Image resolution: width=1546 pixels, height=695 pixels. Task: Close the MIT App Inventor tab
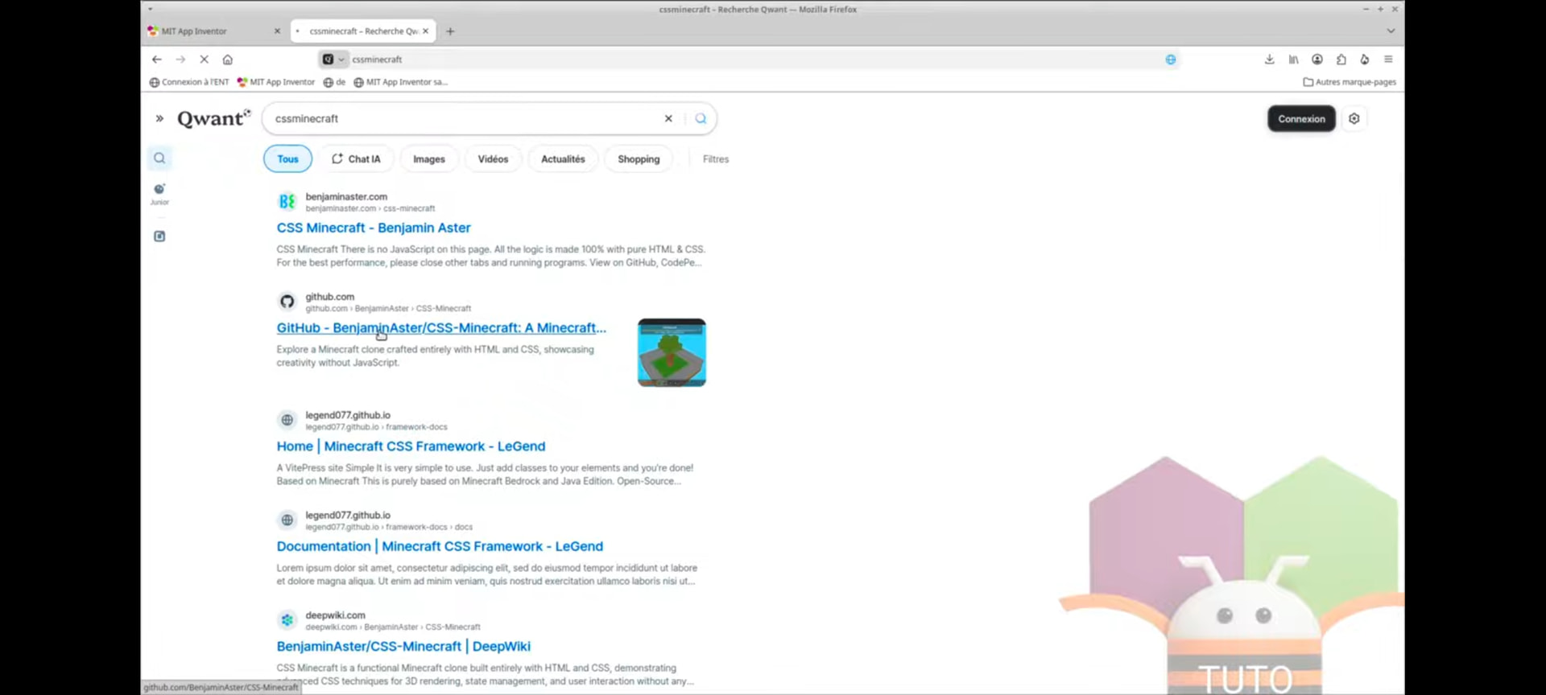pos(278,31)
